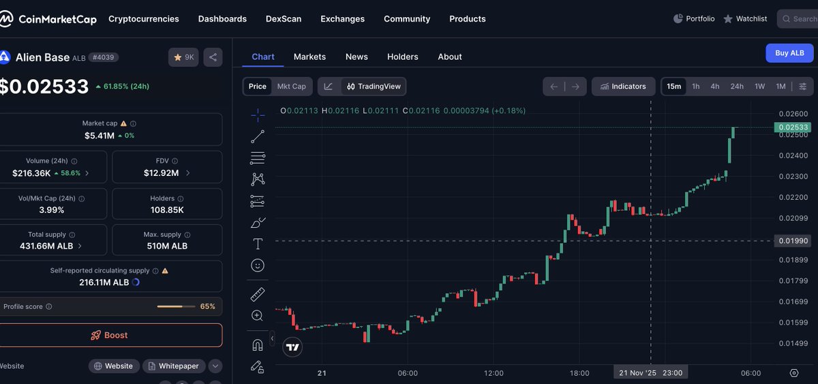Expand more links chevron beside Whitepaper
This screenshot has height=384, width=818.
pos(215,366)
